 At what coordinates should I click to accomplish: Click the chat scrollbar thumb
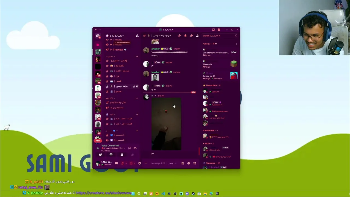coord(199,151)
